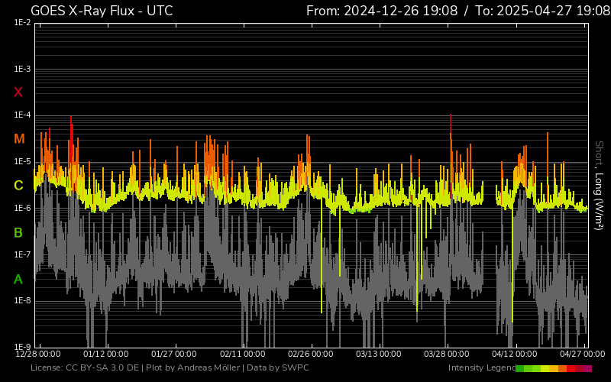611x382 pixels.
Task: Click the '04/12 00:00' x-axis date label
Action: tap(514, 354)
